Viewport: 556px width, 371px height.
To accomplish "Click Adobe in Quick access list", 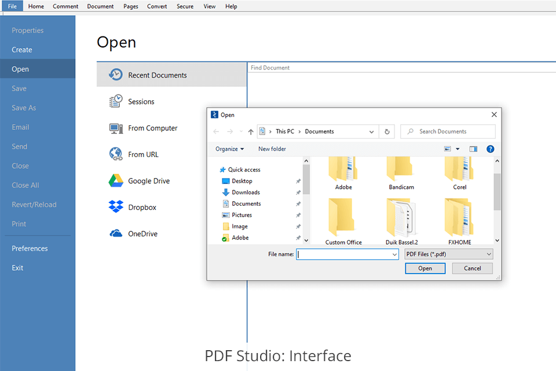I will [240, 238].
